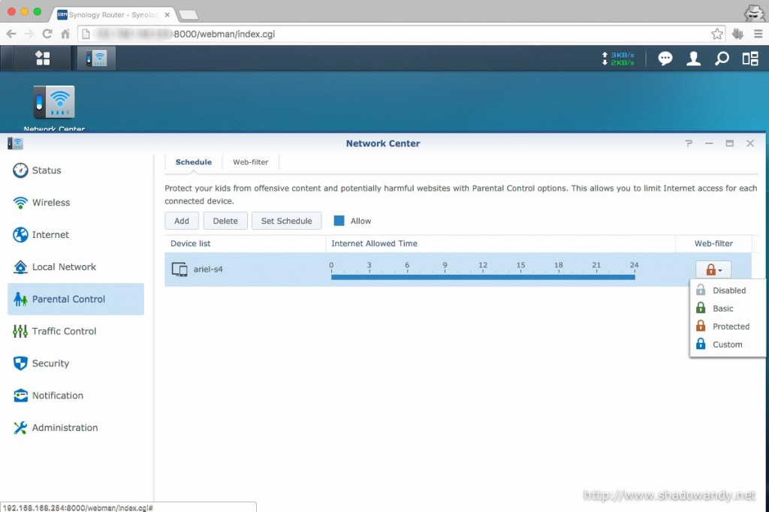Click the search magnifier icon
The width and height of the screenshot is (769, 512).
point(722,59)
